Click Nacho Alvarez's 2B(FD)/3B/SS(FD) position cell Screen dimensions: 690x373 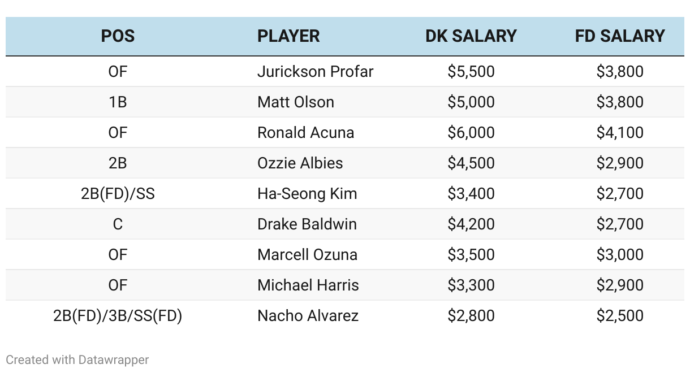pos(118,316)
